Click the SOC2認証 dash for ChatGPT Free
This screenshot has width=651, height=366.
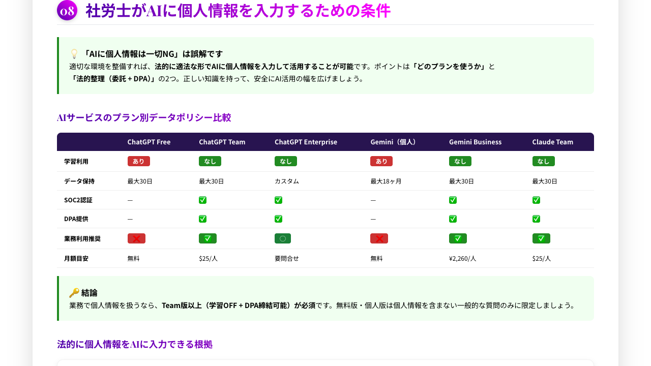[130, 200]
